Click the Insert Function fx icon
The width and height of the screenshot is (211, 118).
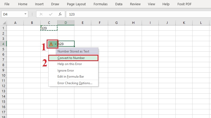(x=60, y=14)
